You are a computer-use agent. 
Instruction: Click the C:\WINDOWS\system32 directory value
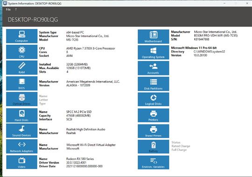[210, 52]
